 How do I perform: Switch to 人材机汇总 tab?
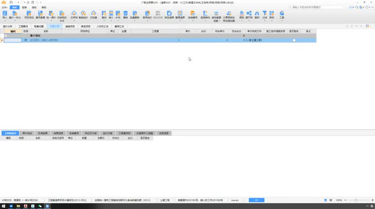pos(103,26)
